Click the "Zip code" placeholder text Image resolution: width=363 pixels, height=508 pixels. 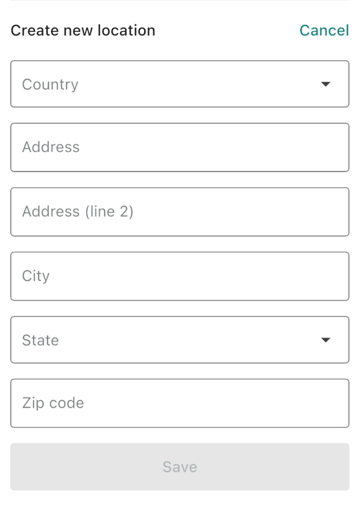[x=53, y=403]
